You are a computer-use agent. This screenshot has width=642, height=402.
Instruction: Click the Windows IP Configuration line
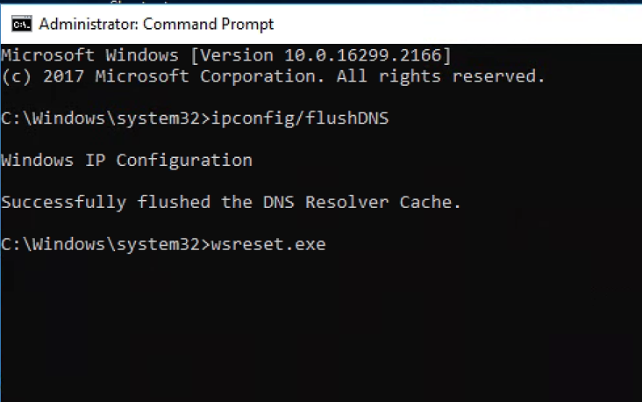pos(126,160)
